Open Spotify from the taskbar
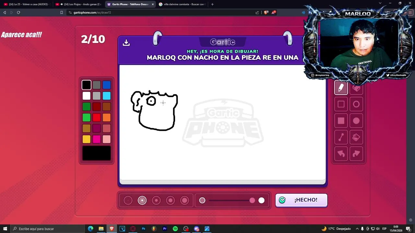This screenshot has height=233, width=415. (x=175, y=229)
